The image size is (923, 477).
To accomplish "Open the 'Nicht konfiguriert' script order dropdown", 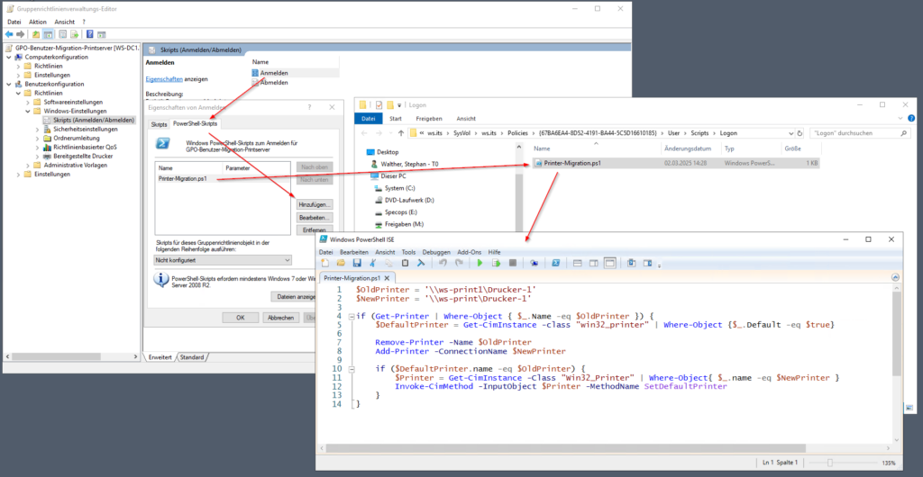I will coord(223,259).
